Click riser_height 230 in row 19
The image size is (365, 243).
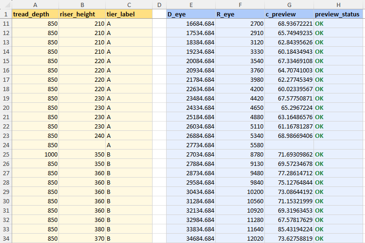82,98
